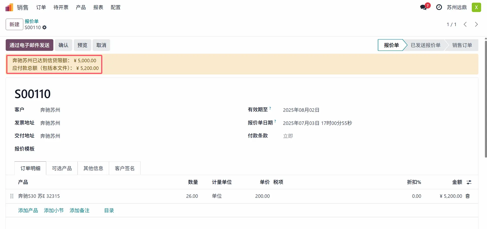Select the 销售订单 status stage

(x=462, y=45)
